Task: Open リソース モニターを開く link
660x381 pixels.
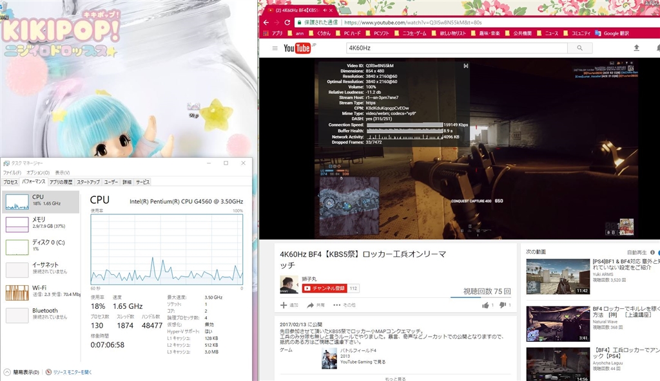Action: pos(68,372)
